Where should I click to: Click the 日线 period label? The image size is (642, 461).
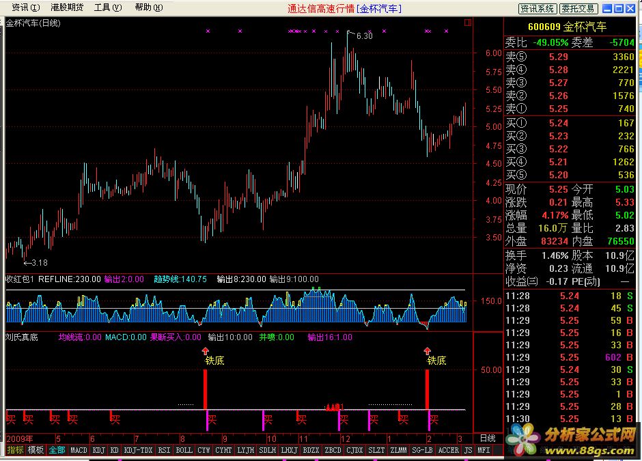tap(488, 438)
